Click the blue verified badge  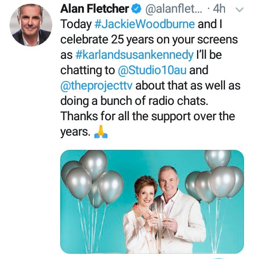coord(137,9)
